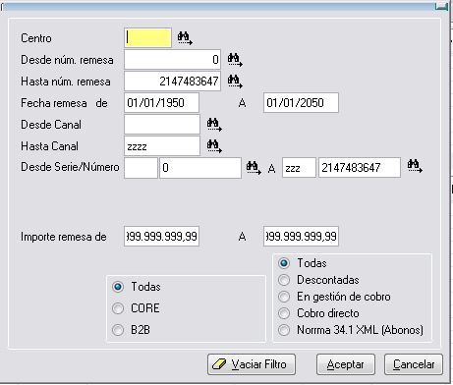Click the empty Desde Canal field
453x385 pixels.
(x=162, y=125)
